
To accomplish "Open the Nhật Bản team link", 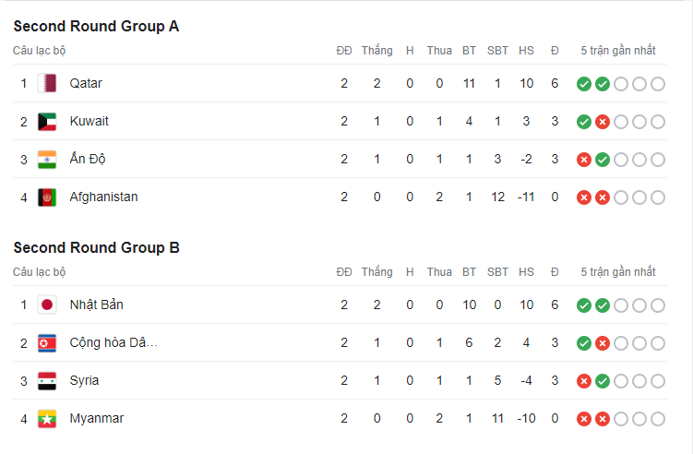I will 96,305.
